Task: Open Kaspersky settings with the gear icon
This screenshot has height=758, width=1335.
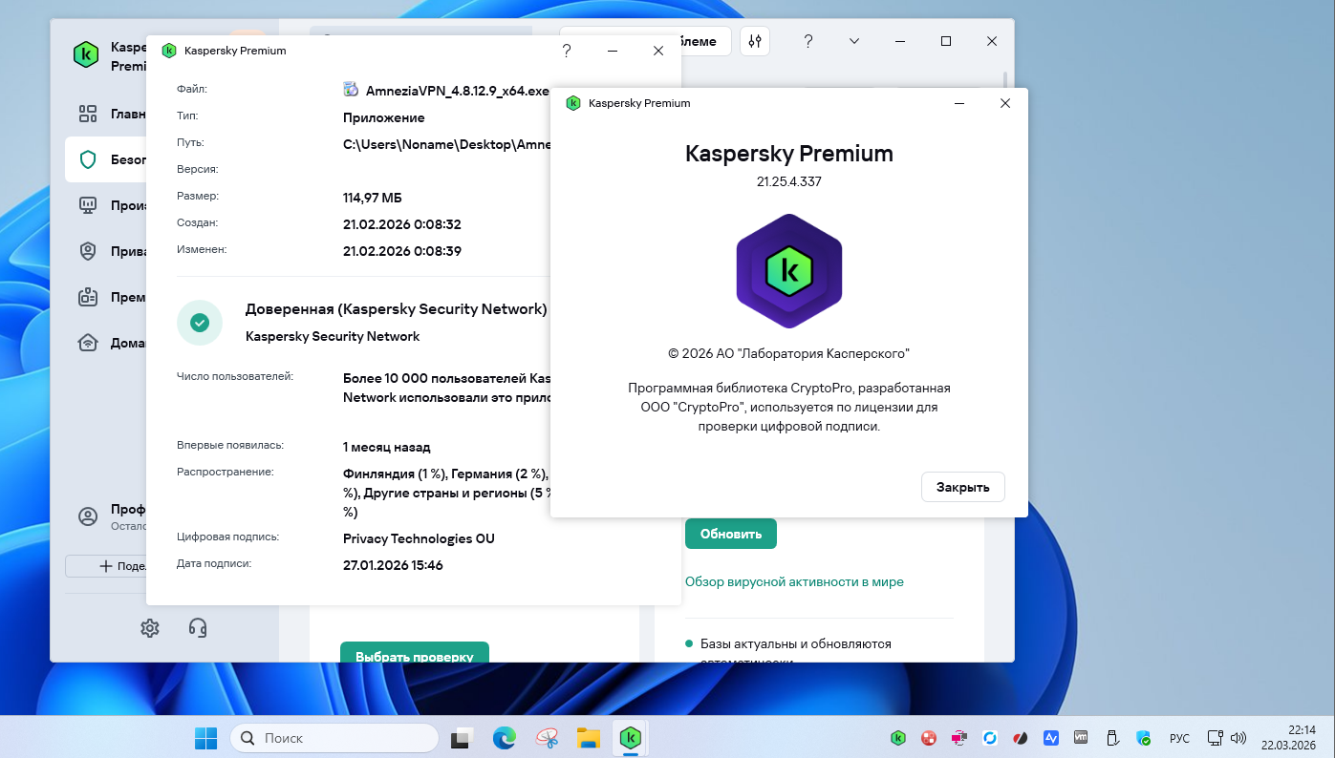Action: (x=150, y=627)
